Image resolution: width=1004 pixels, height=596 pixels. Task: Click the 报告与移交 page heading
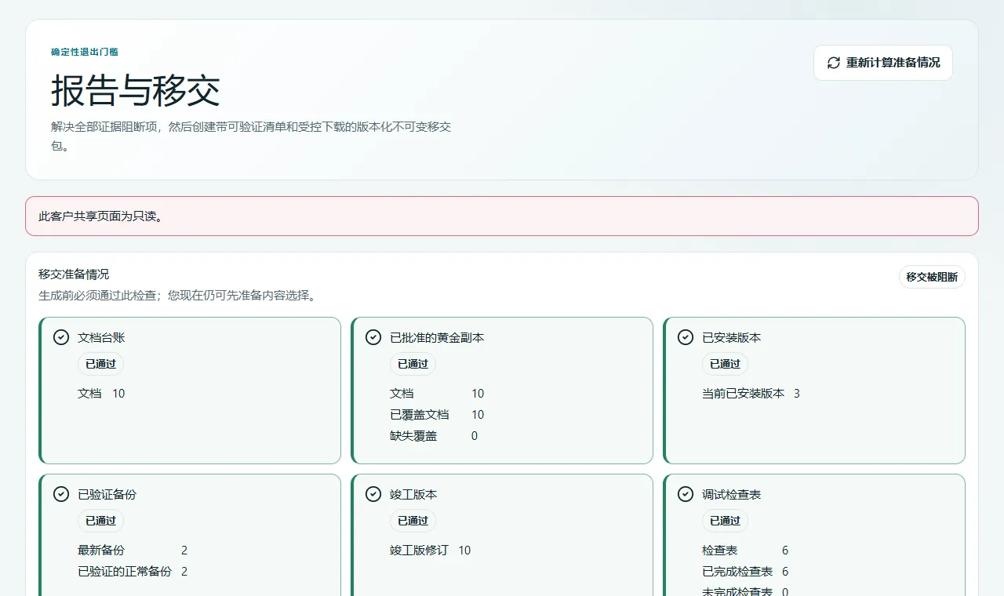pyautogui.click(x=136, y=91)
